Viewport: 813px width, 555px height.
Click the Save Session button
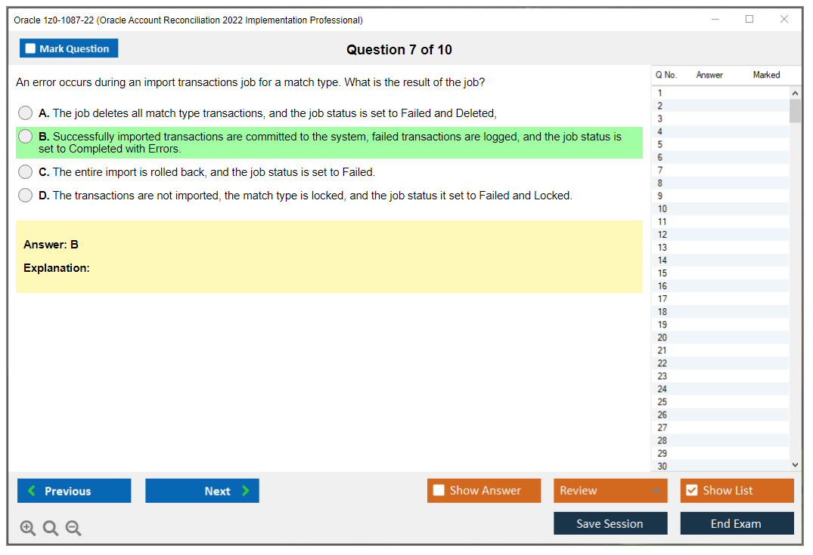point(610,523)
